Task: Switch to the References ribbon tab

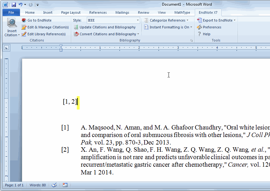Action: coord(98,12)
